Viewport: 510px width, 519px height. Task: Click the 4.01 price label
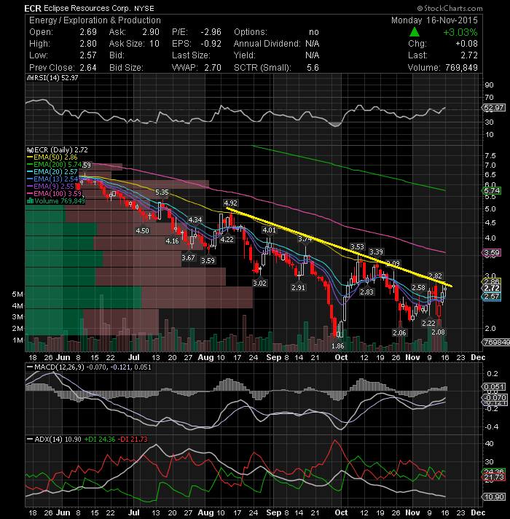click(269, 230)
